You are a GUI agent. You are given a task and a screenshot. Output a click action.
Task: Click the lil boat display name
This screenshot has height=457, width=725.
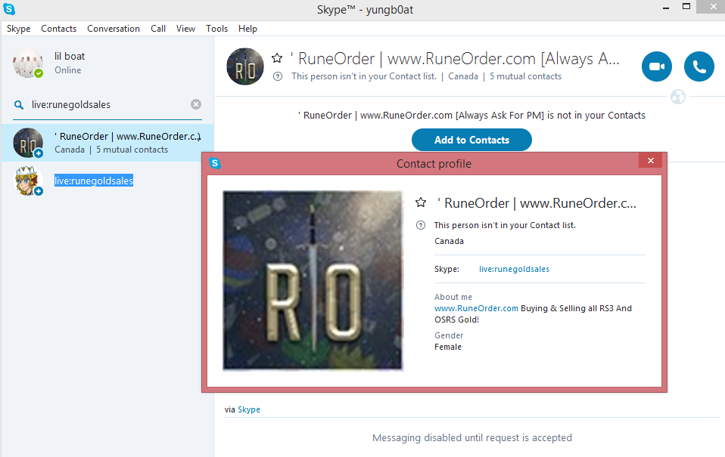[x=70, y=57]
